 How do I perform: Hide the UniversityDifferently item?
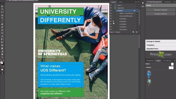111,16
